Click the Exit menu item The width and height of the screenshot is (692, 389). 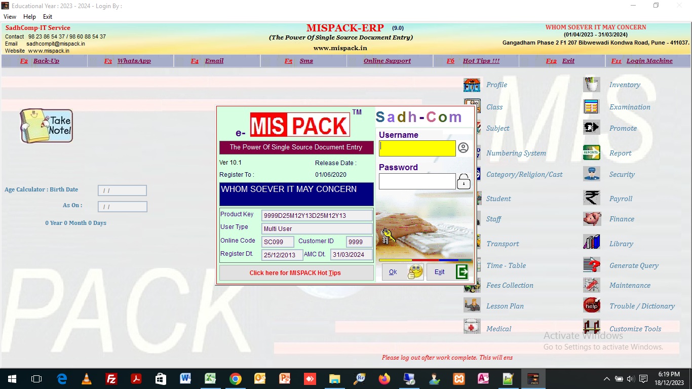pyautogui.click(x=48, y=17)
